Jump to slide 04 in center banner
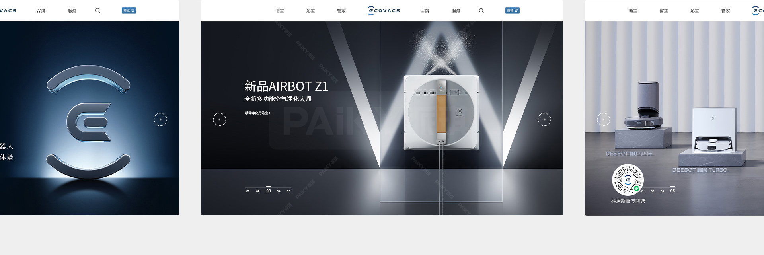Viewport: 764px width, 255px height. click(279, 191)
